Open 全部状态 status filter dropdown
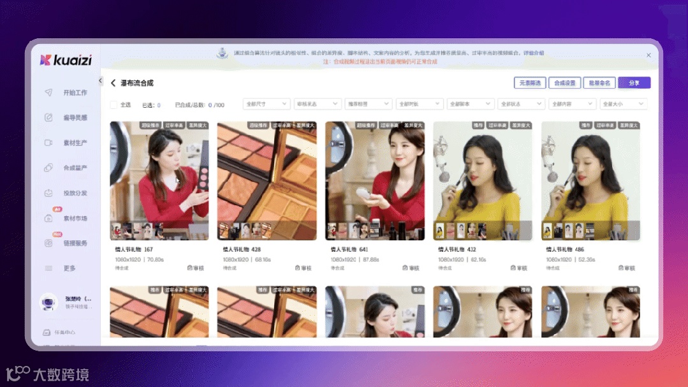 (x=521, y=104)
